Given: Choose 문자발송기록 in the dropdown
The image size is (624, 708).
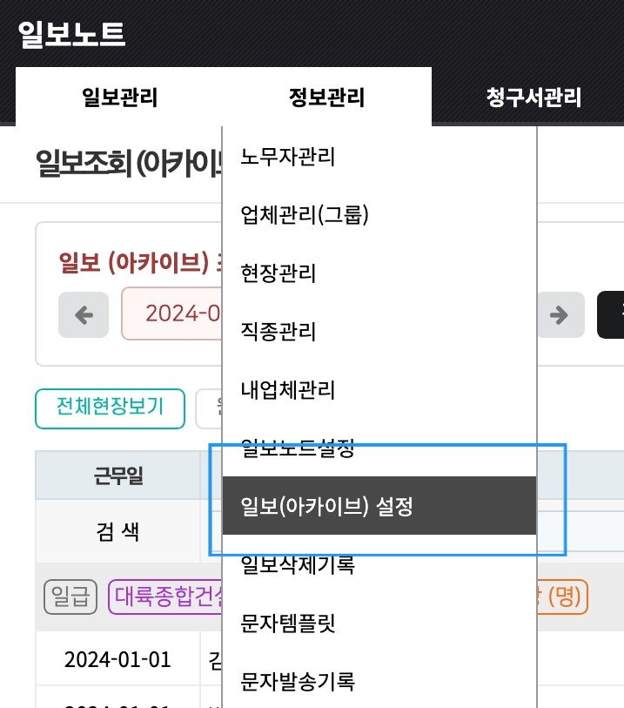Looking at the screenshot, I should click(x=298, y=681).
